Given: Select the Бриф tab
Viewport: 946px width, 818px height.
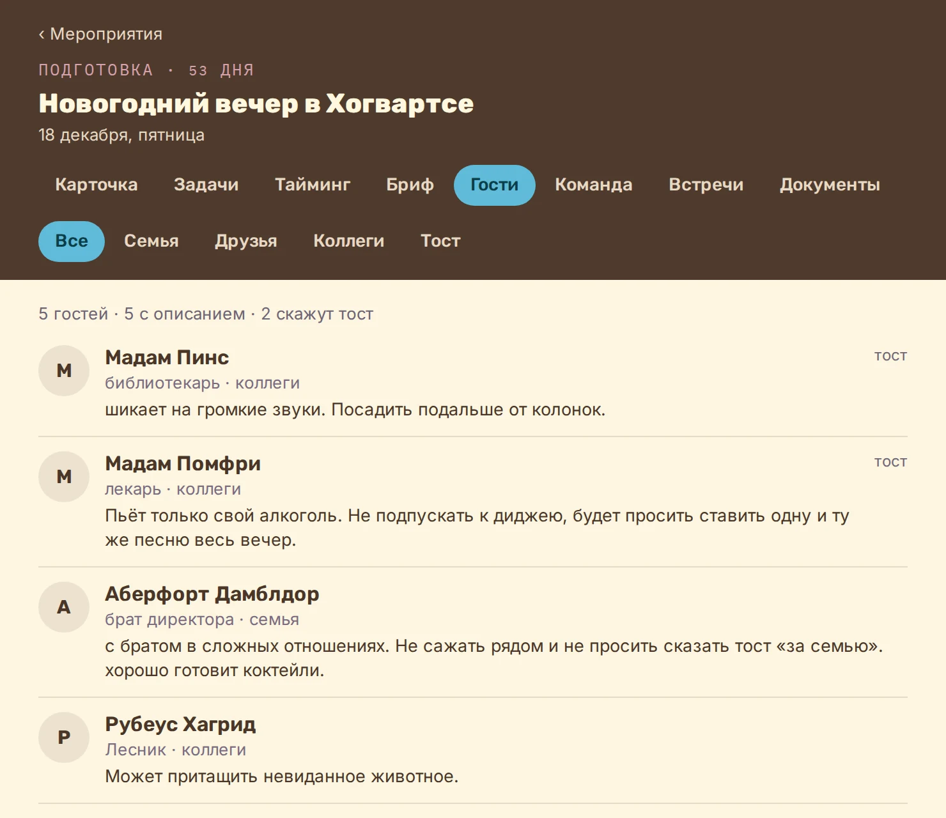Looking at the screenshot, I should [410, 185].
